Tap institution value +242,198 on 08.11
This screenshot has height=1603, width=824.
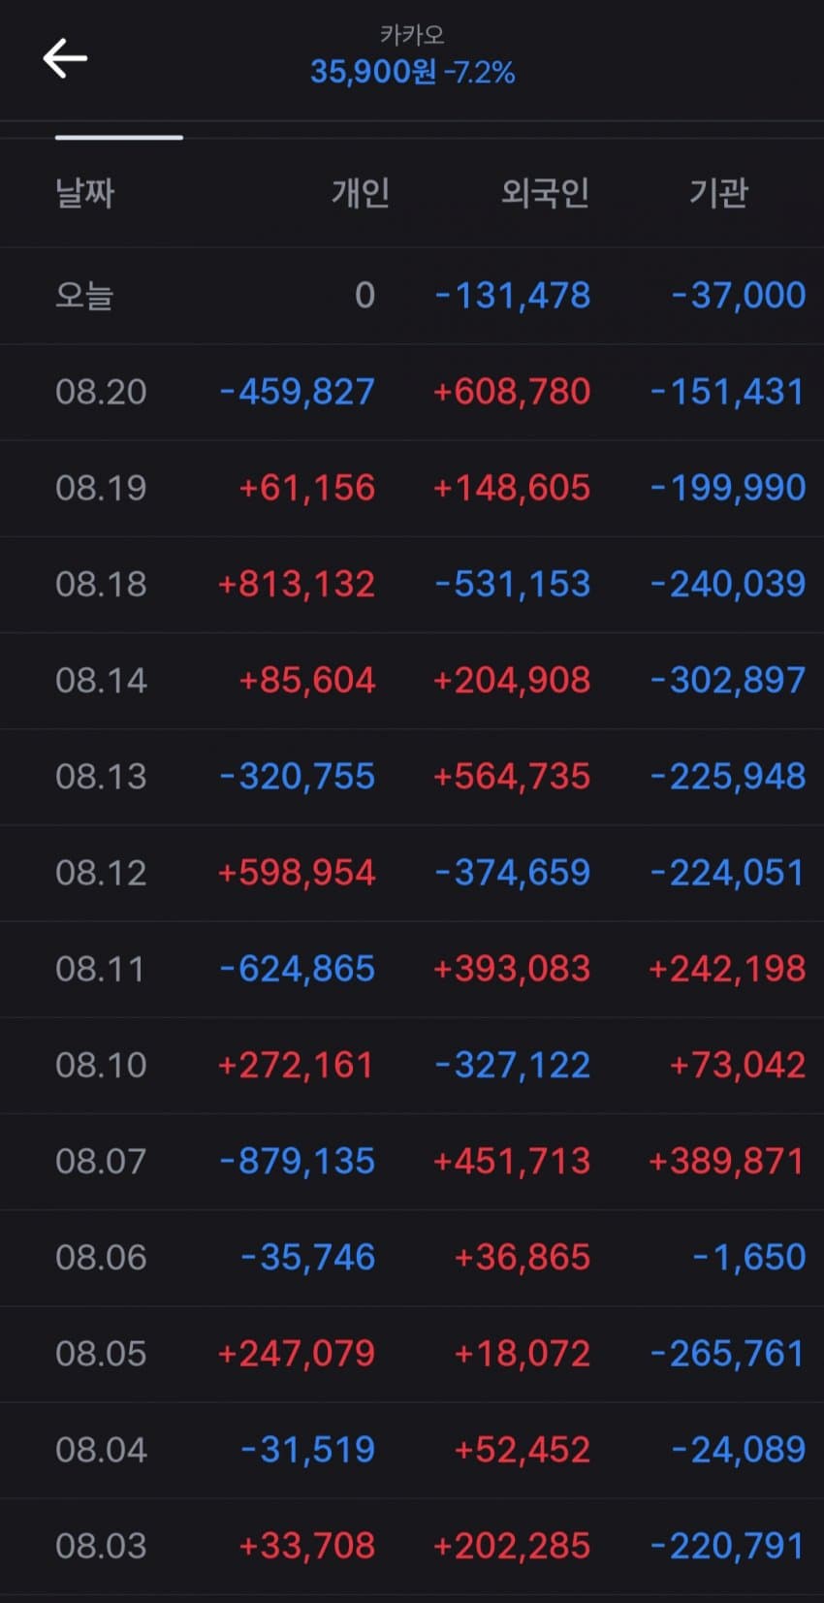[727, 969]
